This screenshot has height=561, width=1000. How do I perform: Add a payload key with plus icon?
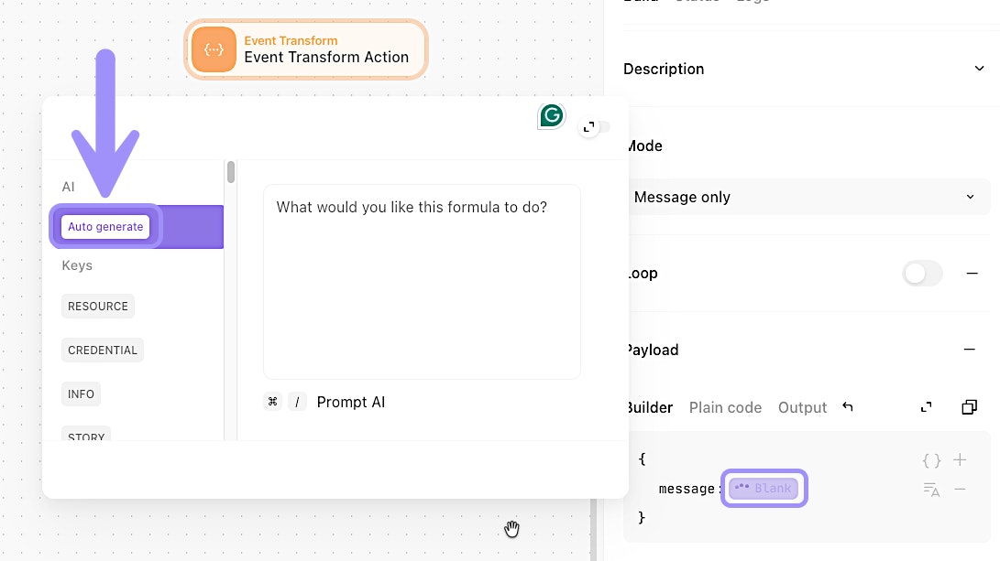(960, 460)
